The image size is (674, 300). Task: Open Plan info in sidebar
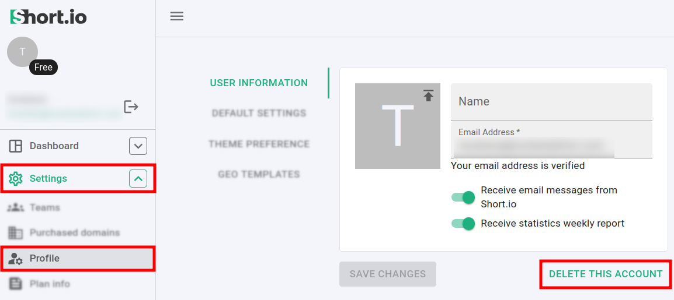pos(50,284)
